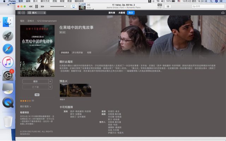The height and width of the screenshot is (141, 226).
Task: Toggle shuffle icon in now playing display
Action: coord(89,5)
